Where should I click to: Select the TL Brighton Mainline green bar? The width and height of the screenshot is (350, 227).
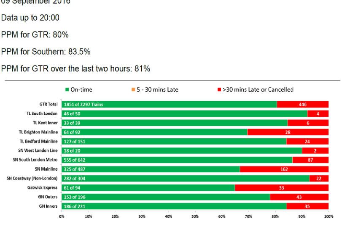[x=154, y=132]
